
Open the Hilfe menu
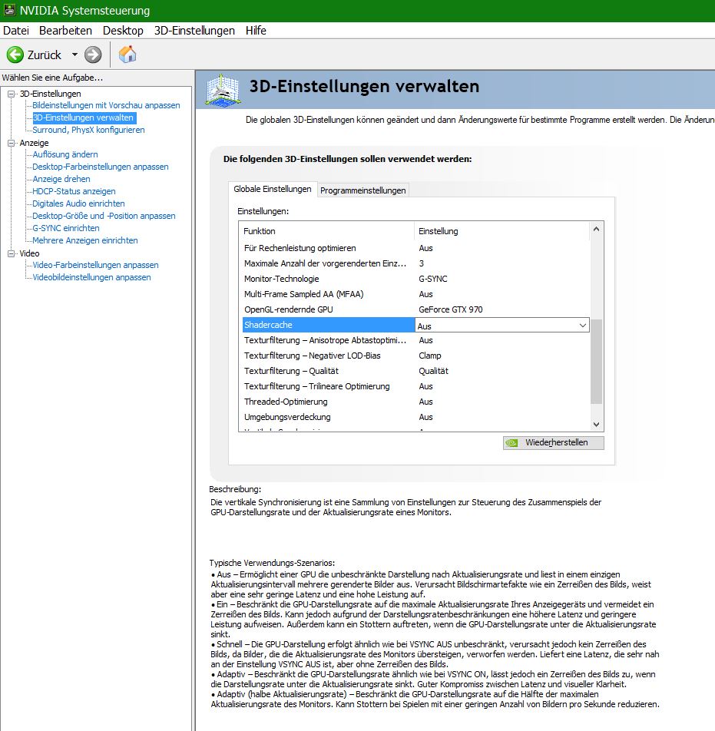point(256,30)
